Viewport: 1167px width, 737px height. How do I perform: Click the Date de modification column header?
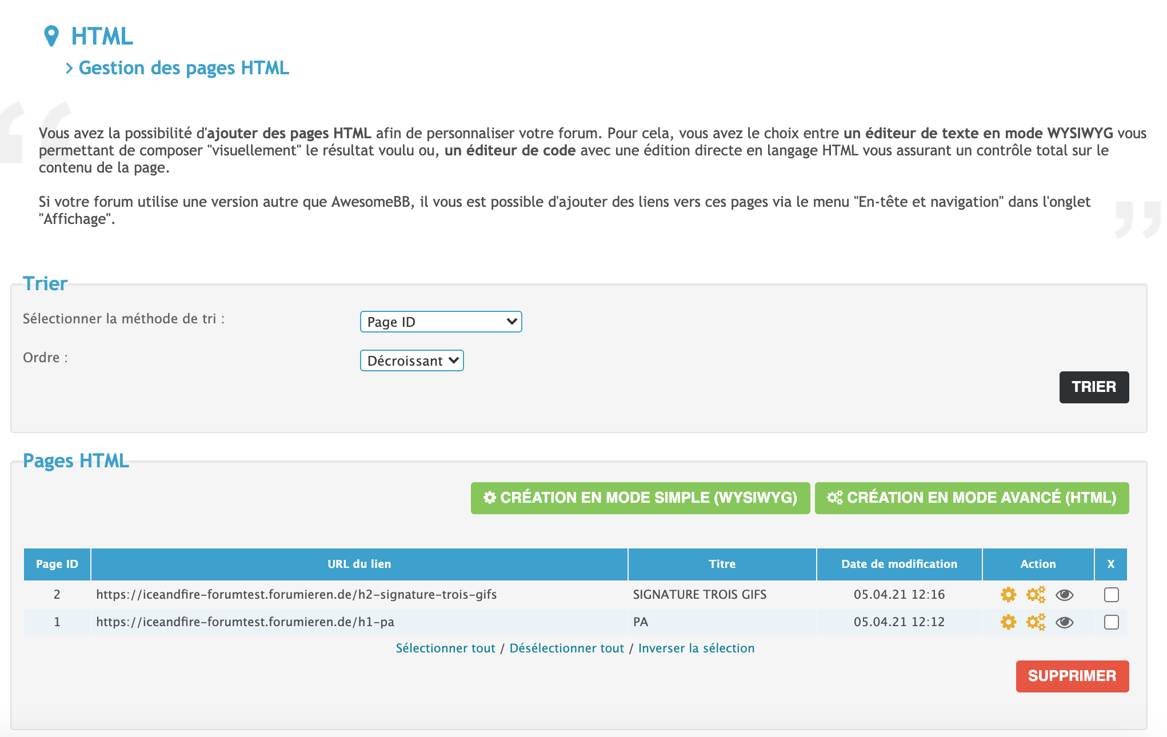899,564
